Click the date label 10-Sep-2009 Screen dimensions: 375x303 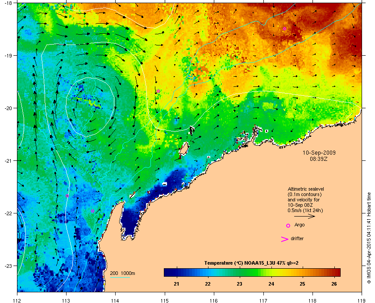tap(319, 153)
